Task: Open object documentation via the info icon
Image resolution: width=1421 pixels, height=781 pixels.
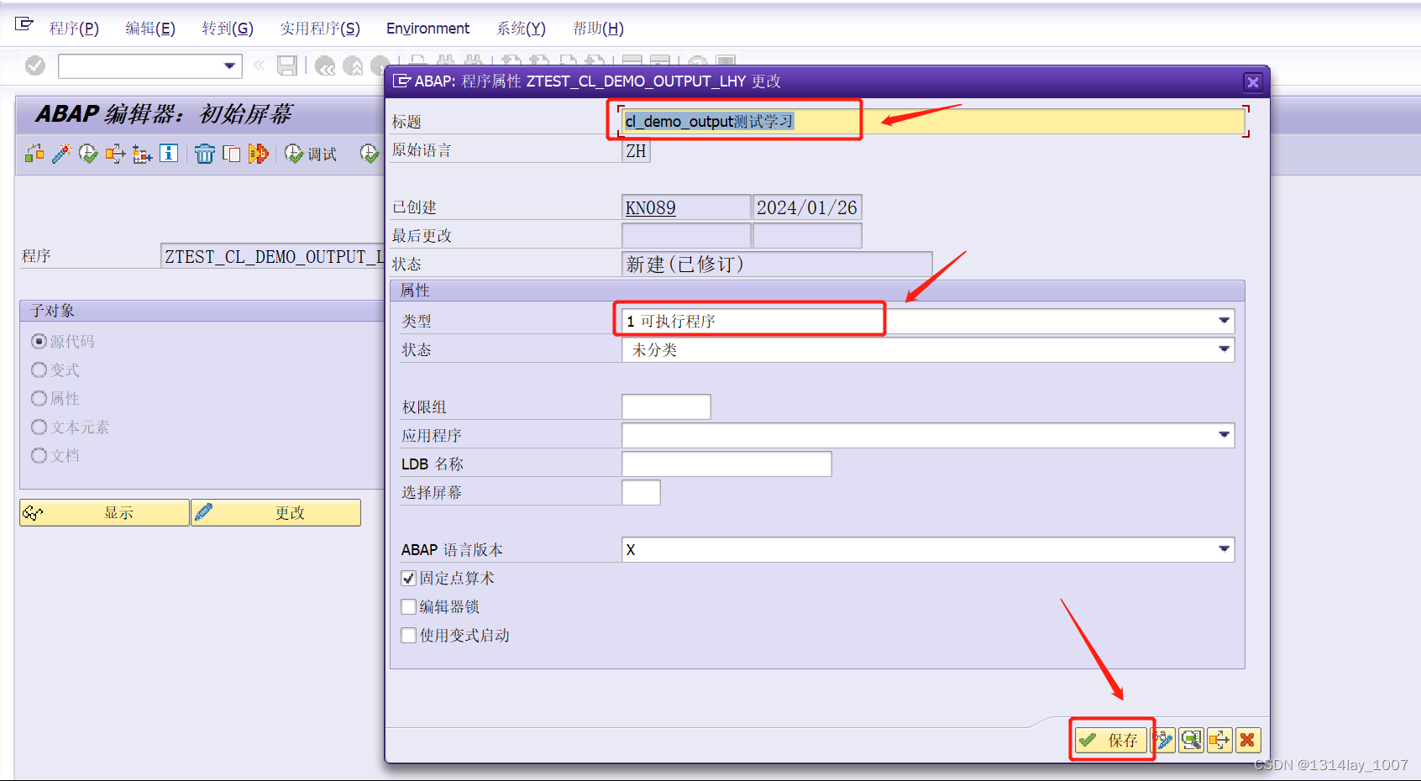Action: (x=168, y=154)
